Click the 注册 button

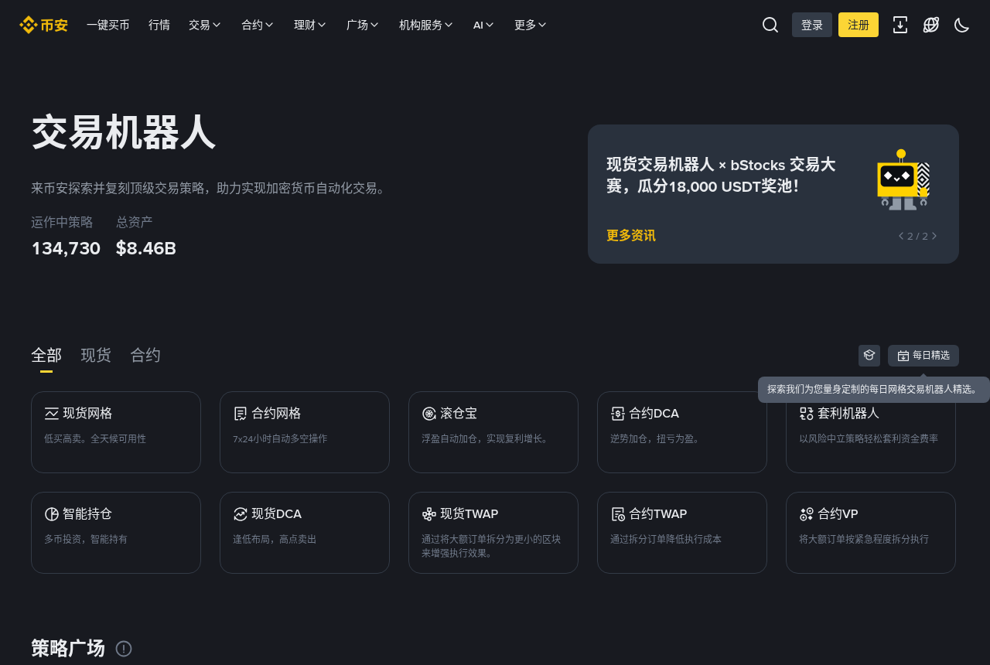(x=859, y=25)
